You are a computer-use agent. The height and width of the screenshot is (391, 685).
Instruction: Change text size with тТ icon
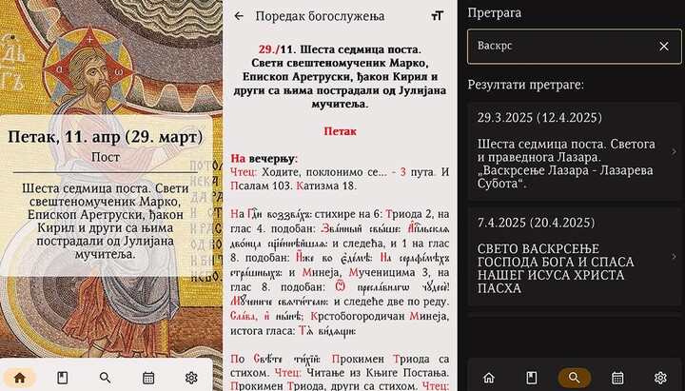pyautogui.click(x=438, y=16)
